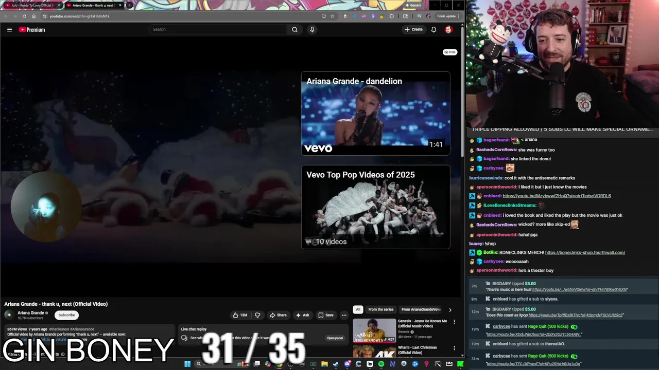Open options for Wham! Last Christmas
659x370 pixels.
tap(454, 348)
